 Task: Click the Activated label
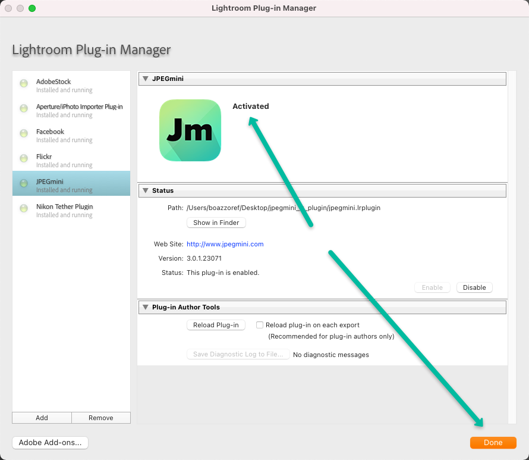coord(251,106)
